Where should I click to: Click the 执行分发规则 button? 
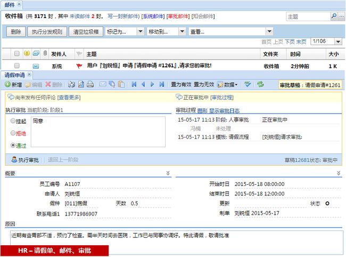[47, 32]
